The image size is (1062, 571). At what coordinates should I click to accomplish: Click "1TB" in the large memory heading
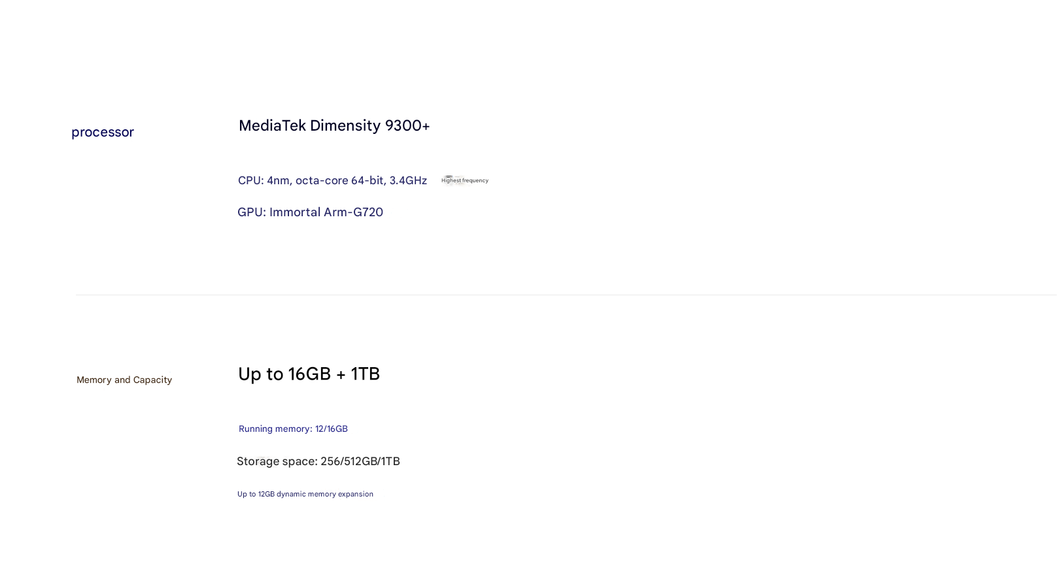[x=366, y=374]
